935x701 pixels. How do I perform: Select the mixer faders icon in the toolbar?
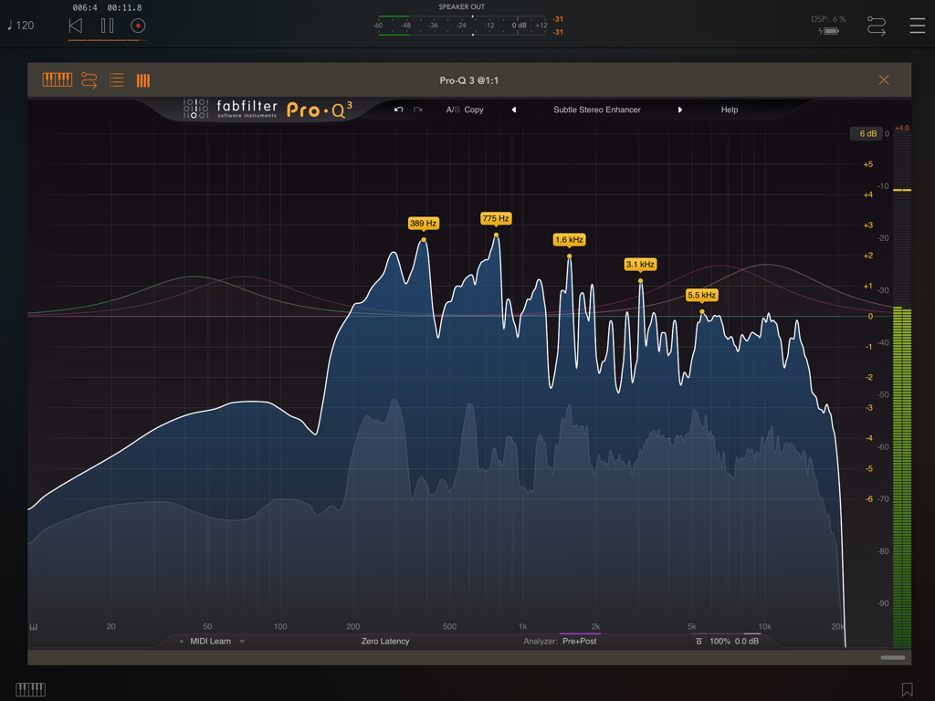pyautogui.click(x=142, y=80)
